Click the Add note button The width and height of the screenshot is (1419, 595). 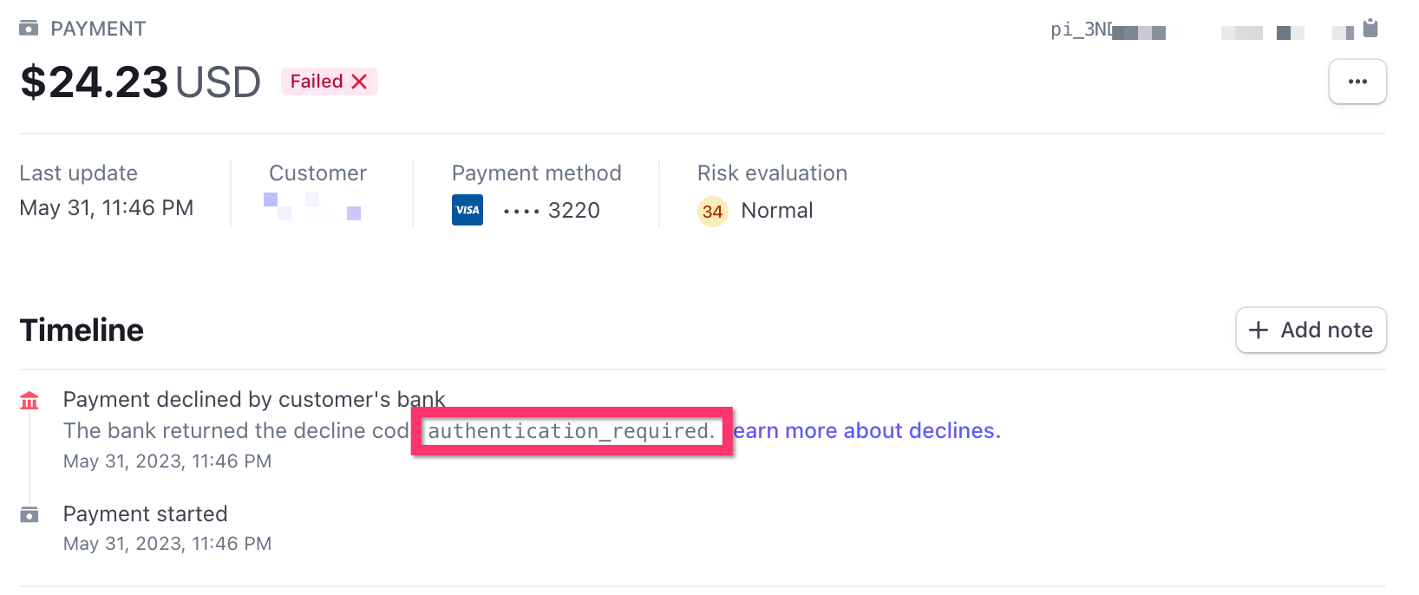pos(1311,330)
